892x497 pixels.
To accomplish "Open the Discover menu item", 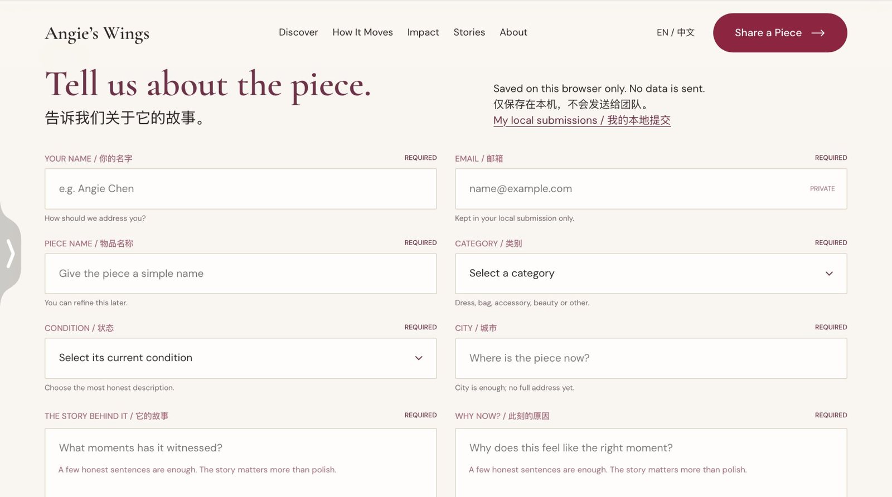I will tap(298, 32).
